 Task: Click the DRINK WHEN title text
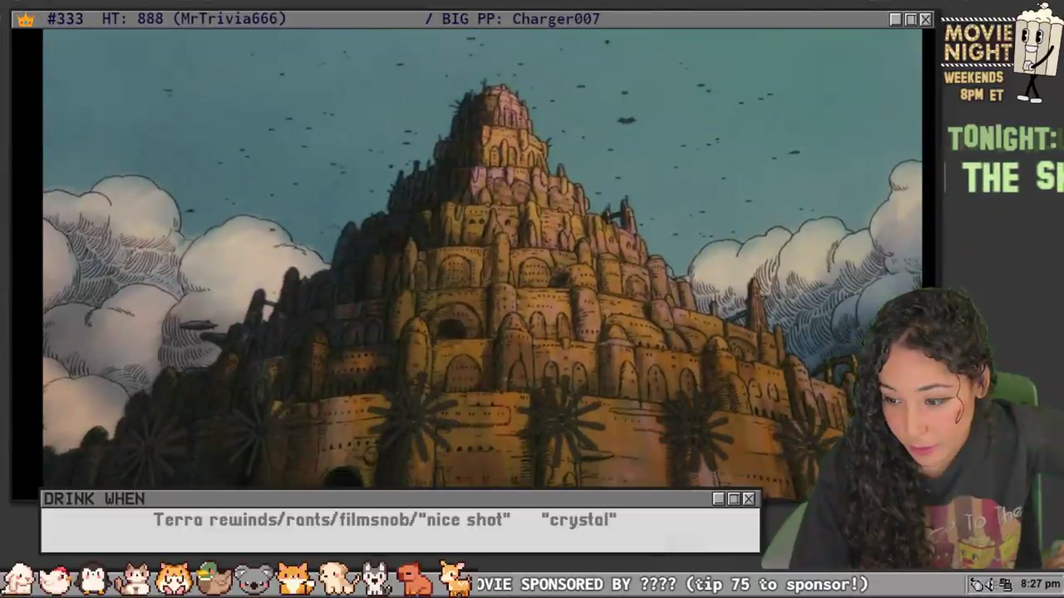pos(94,499)
